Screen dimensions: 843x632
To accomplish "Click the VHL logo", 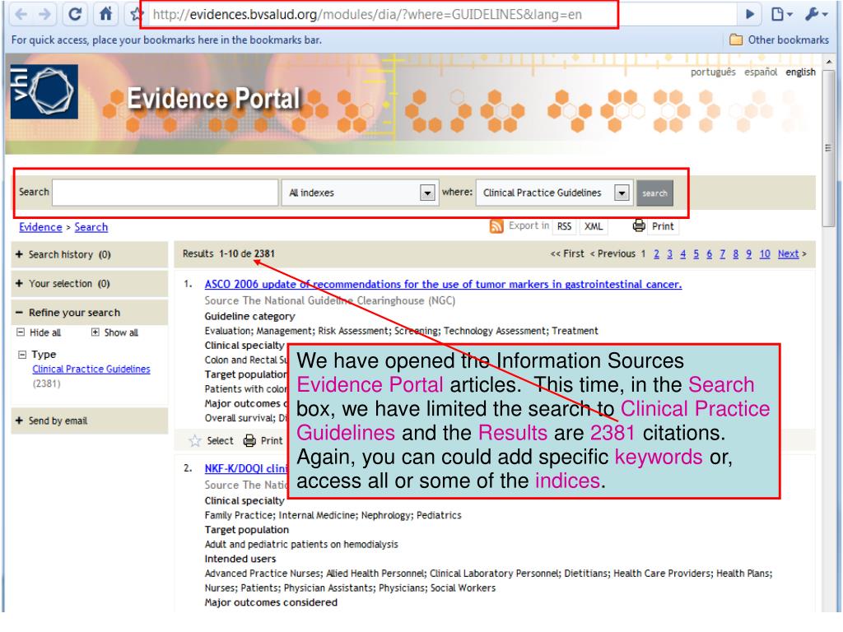I will tap(44, 91).
